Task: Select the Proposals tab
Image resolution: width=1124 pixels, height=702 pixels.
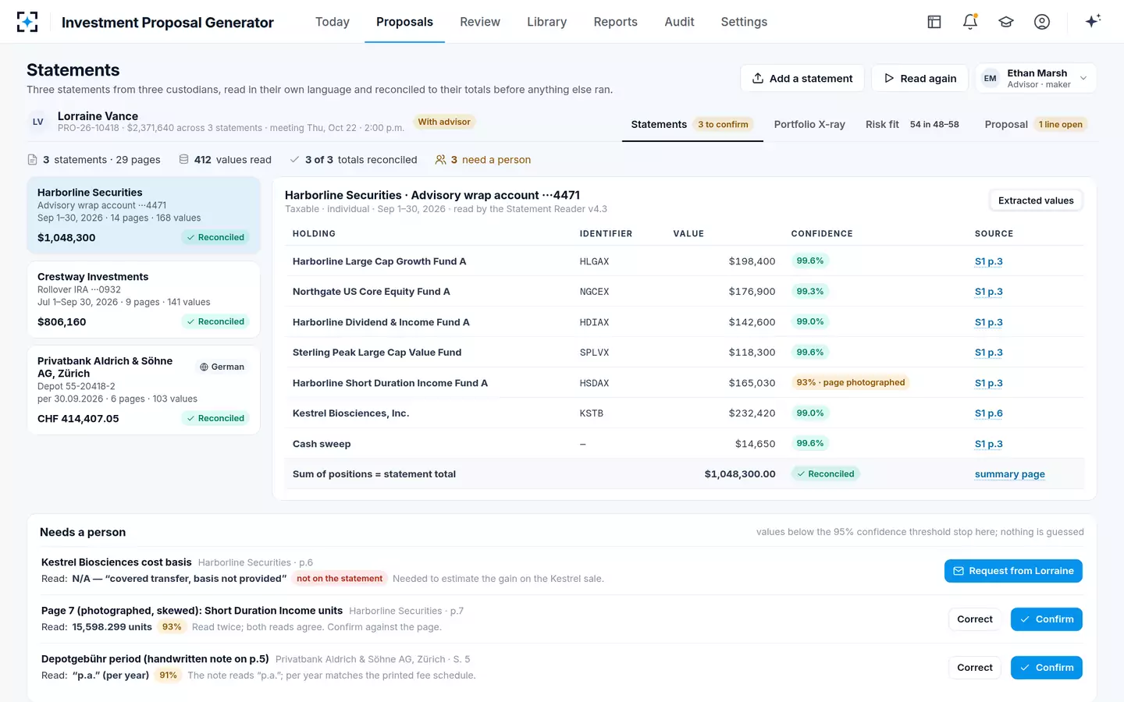Action: click(404, 22)
